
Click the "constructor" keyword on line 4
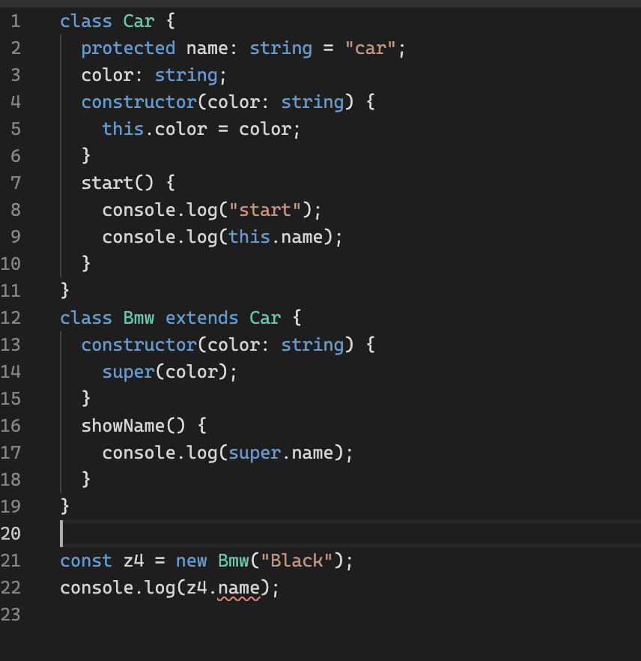[x=139, y=102]
